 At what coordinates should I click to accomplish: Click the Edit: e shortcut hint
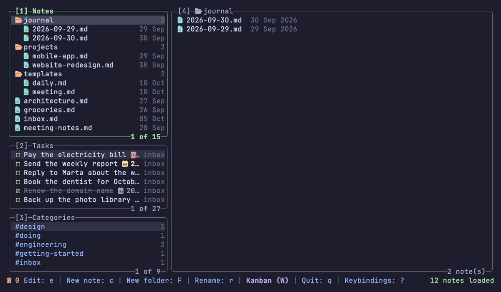[x=39, y=280]
